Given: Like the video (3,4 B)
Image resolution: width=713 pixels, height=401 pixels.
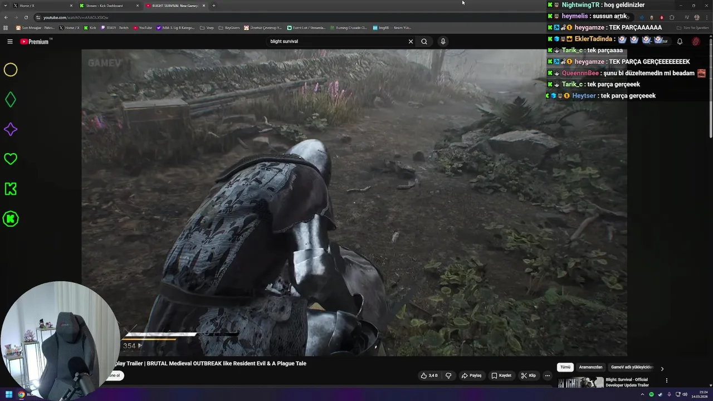Looking at the screenshot, I should (429, 375).
